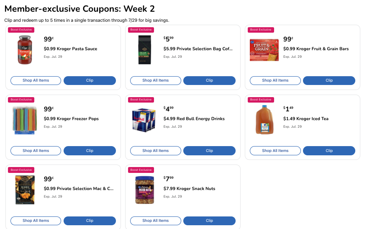Clip the Kroger Snack Nuts coupon

pyautogui.click(x=209, y=221)
